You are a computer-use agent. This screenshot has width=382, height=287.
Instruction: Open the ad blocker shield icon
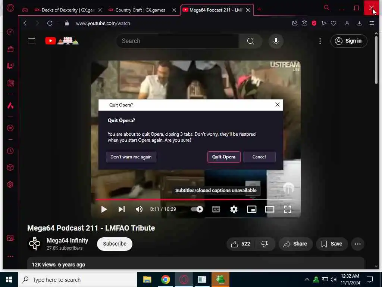tap(314, 23)
